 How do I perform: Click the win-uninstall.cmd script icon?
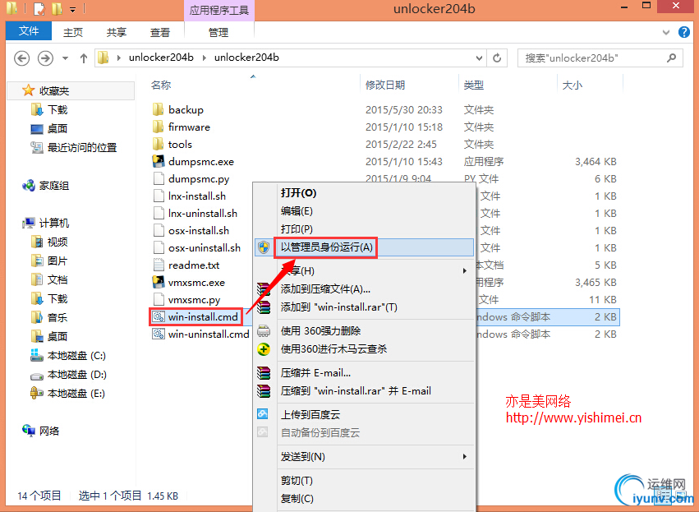159,334
